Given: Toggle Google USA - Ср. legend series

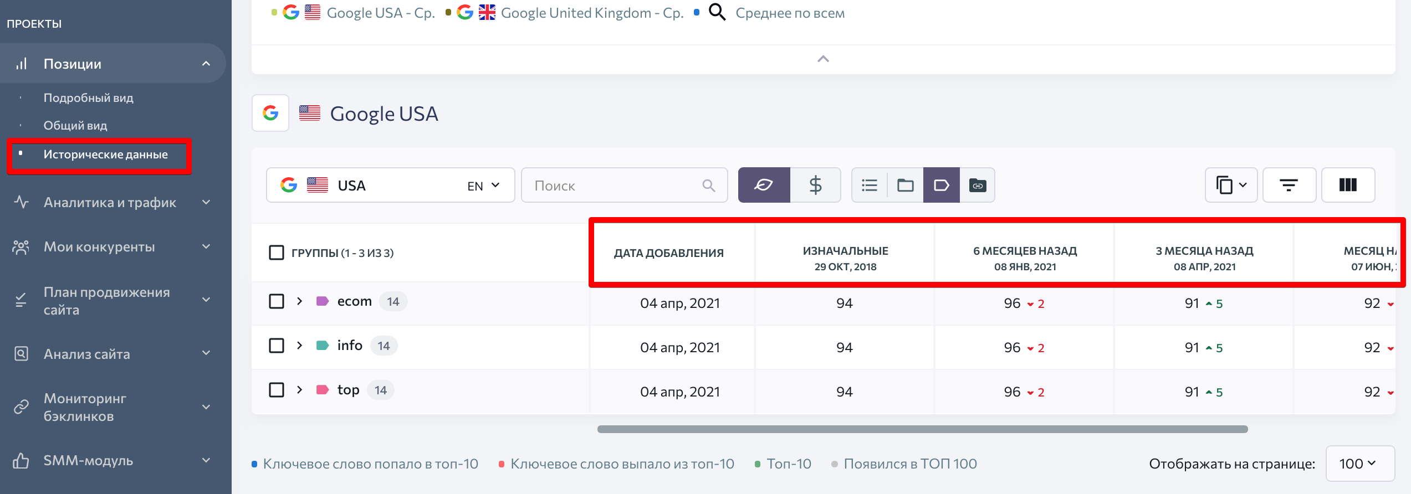Looking at the screenshot, I should [381, 13].
